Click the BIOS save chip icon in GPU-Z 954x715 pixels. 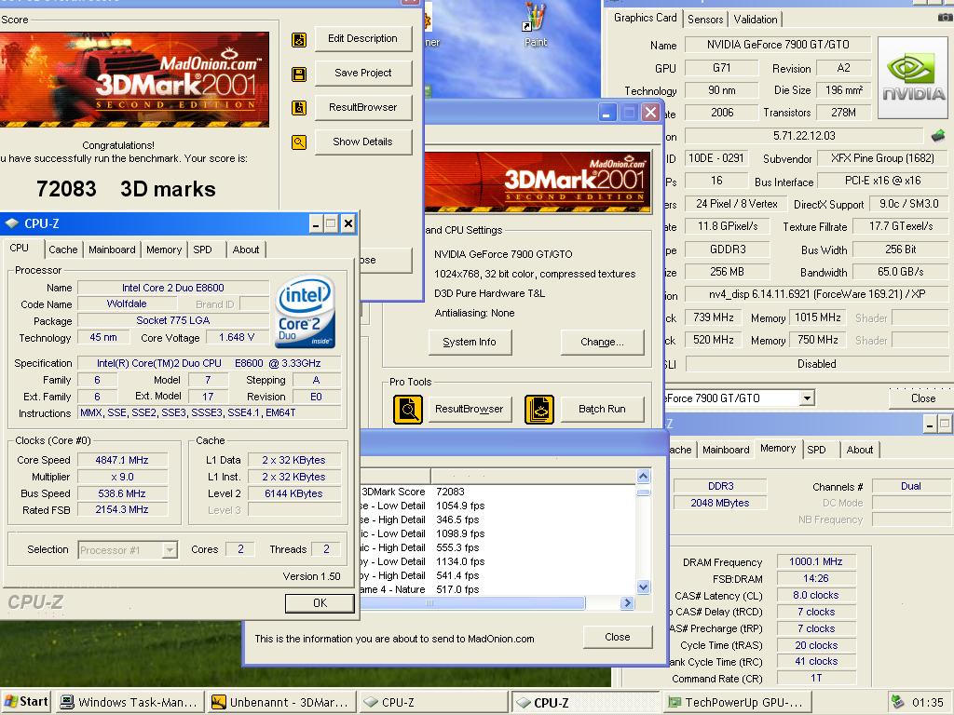938,136
